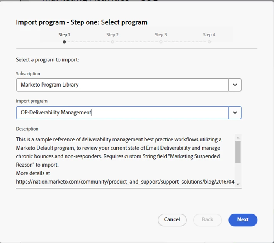
Task: Select the Step 3 indicator
Action: tap(161, 42)
